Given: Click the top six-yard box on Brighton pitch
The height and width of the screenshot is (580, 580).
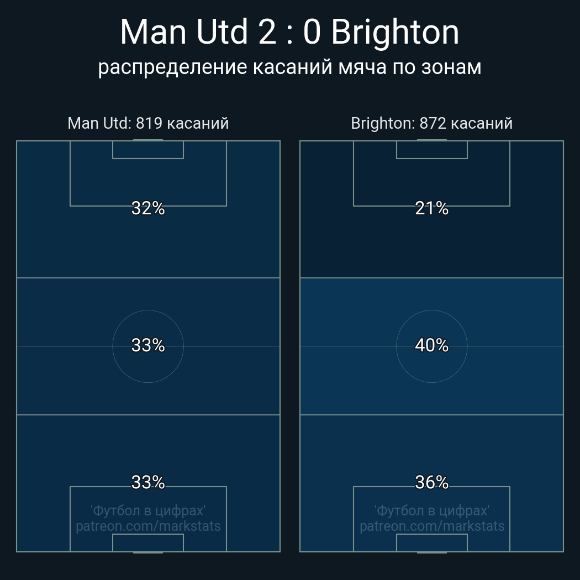Looking at the screenshot, I should [x=431, y=150].
